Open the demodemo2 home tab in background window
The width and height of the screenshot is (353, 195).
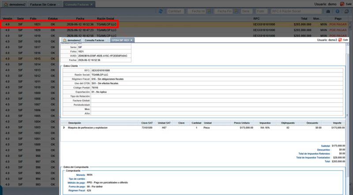pos(15,4)
